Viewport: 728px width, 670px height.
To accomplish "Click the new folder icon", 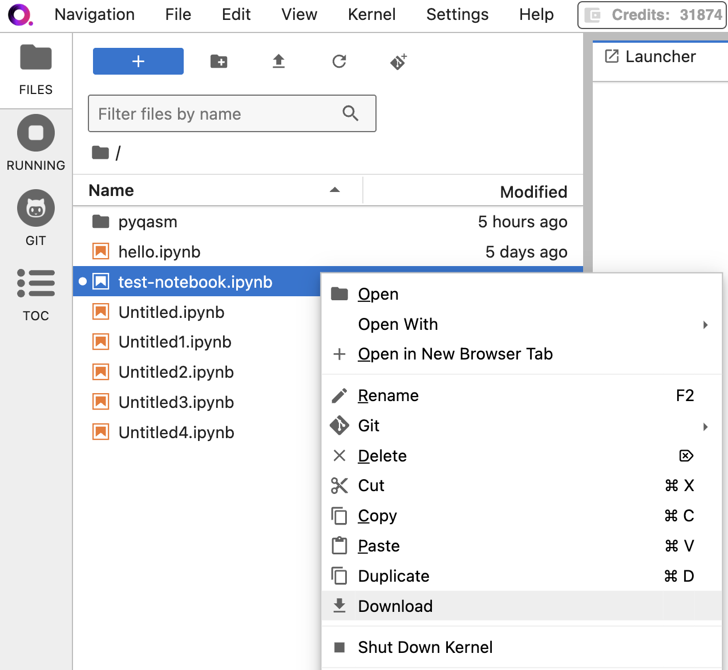I will (219, 62).
